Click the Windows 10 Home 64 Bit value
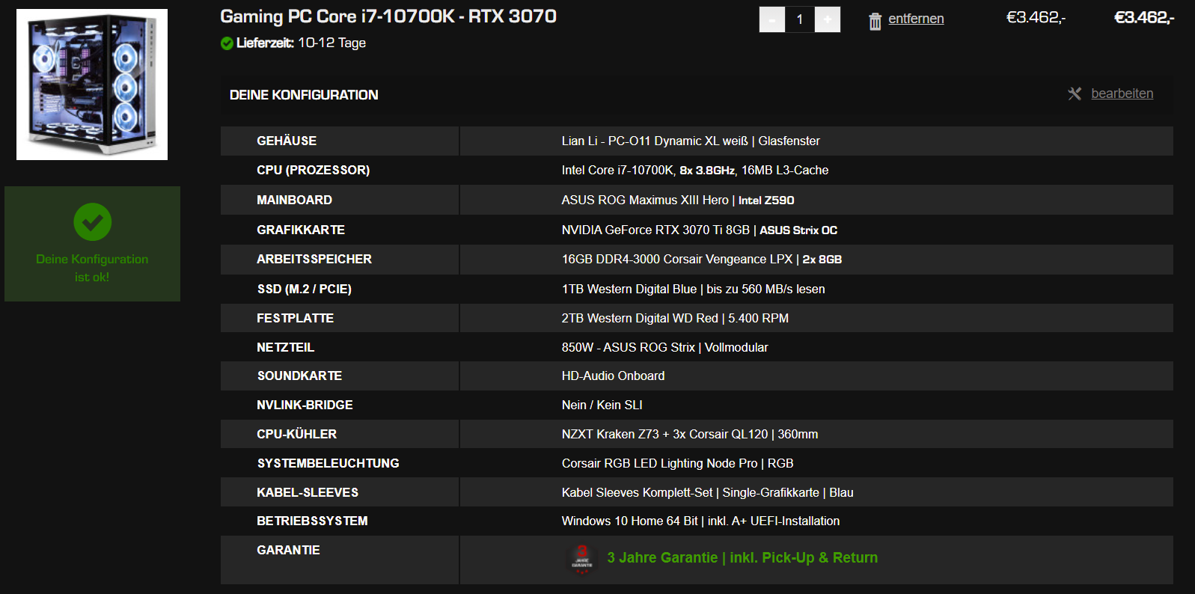Image resolution: width=1195 pixels, height=594 pixels. 701,521
